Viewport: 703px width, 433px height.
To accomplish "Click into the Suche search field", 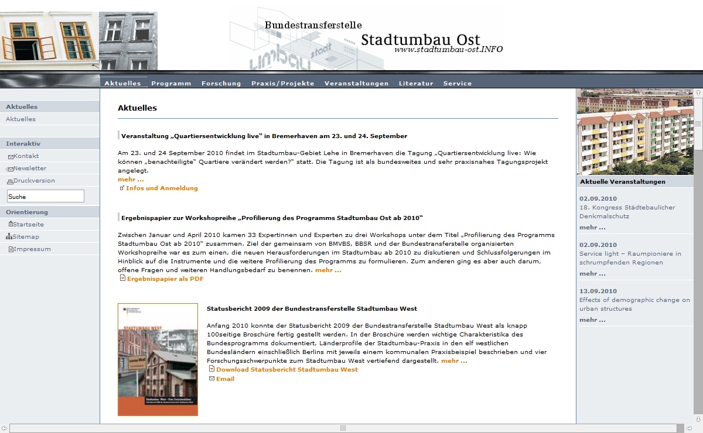I will (x=46, y=197).
